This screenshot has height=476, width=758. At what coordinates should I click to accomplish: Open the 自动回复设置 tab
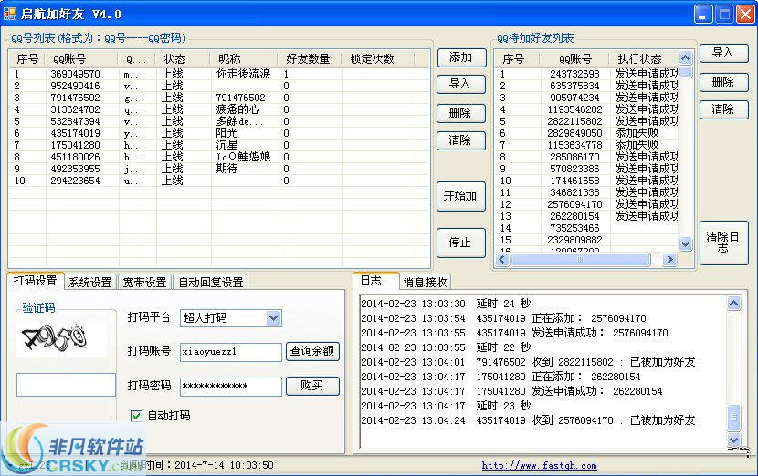(211, 282)
